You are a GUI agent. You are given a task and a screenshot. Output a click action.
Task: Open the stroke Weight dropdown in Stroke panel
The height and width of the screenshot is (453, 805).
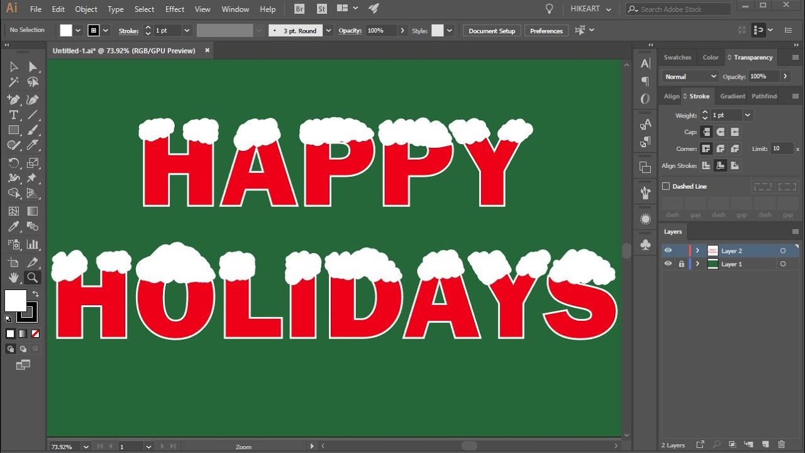(747, 115)
